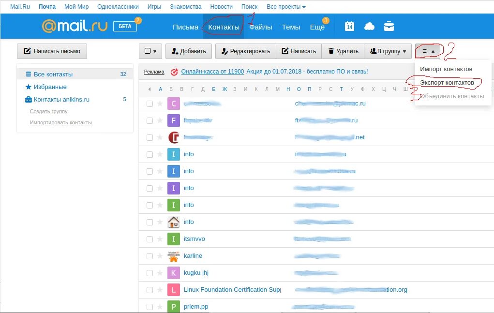The image size is (494, 313).
Task: Click the avatar of the karline contact
Action: click(x=174, y=256)
